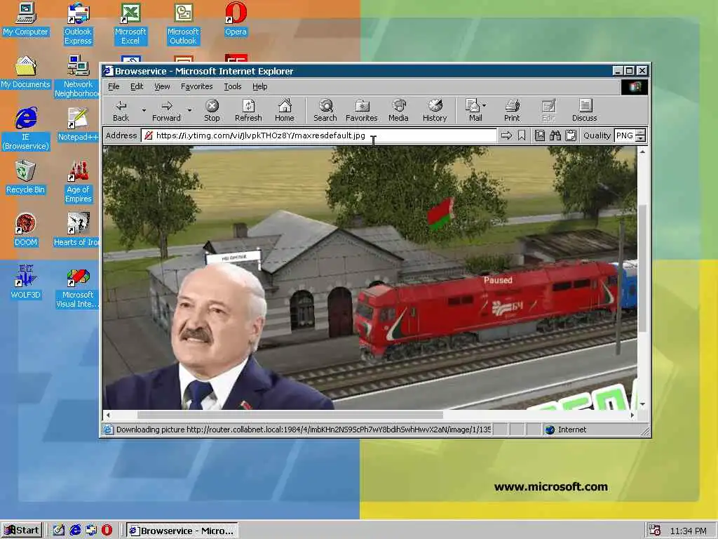This screenshot has height=539, width=718.
Task: Open Microsoft Visual InterDev desktop shortcut
Action: tap(77, 287)
